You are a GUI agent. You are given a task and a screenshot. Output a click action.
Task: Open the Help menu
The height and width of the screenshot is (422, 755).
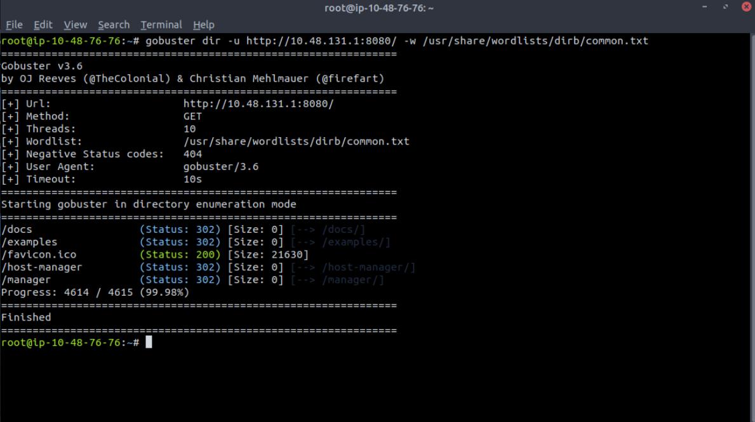204,25
